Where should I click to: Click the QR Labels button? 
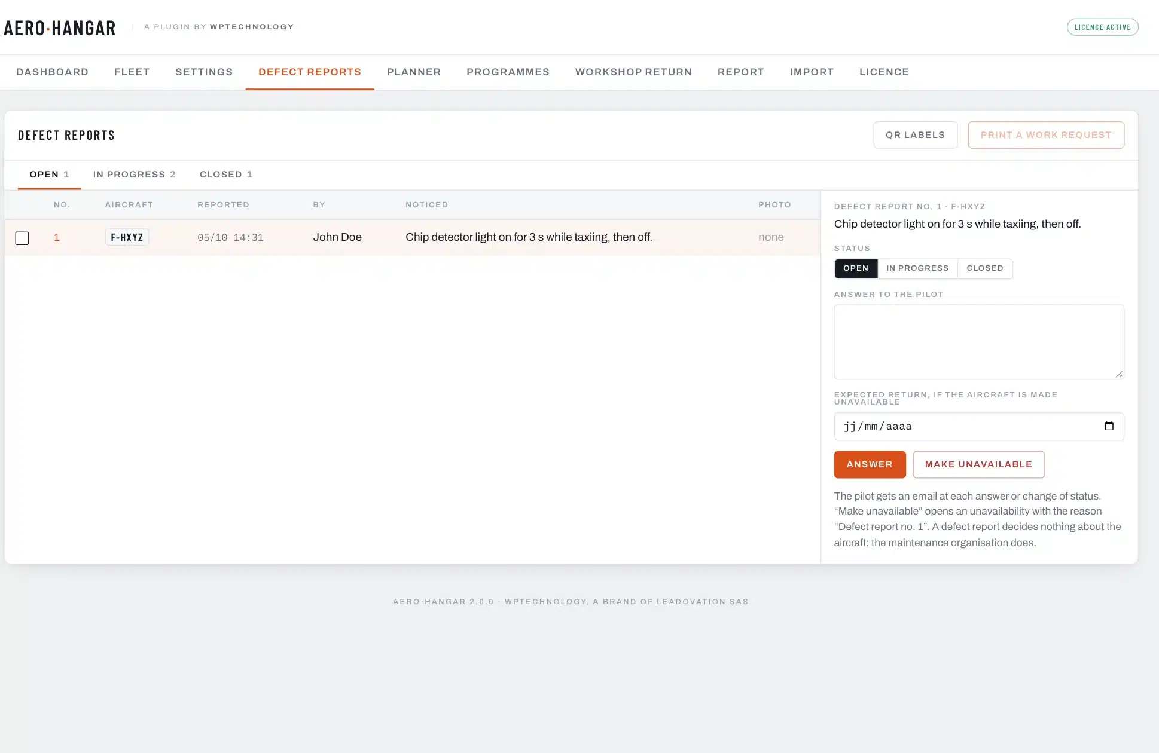point(915,135)
